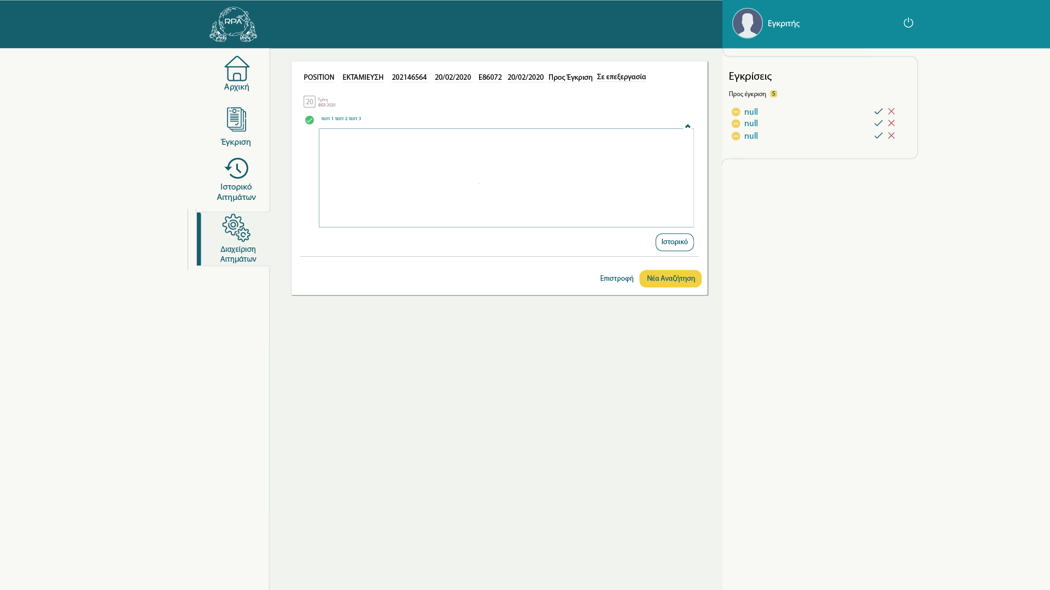Open Ιστορικό Αιτημάτων request history
The width and height of the screenshot is (1050, 590).
tap(236, 169)
